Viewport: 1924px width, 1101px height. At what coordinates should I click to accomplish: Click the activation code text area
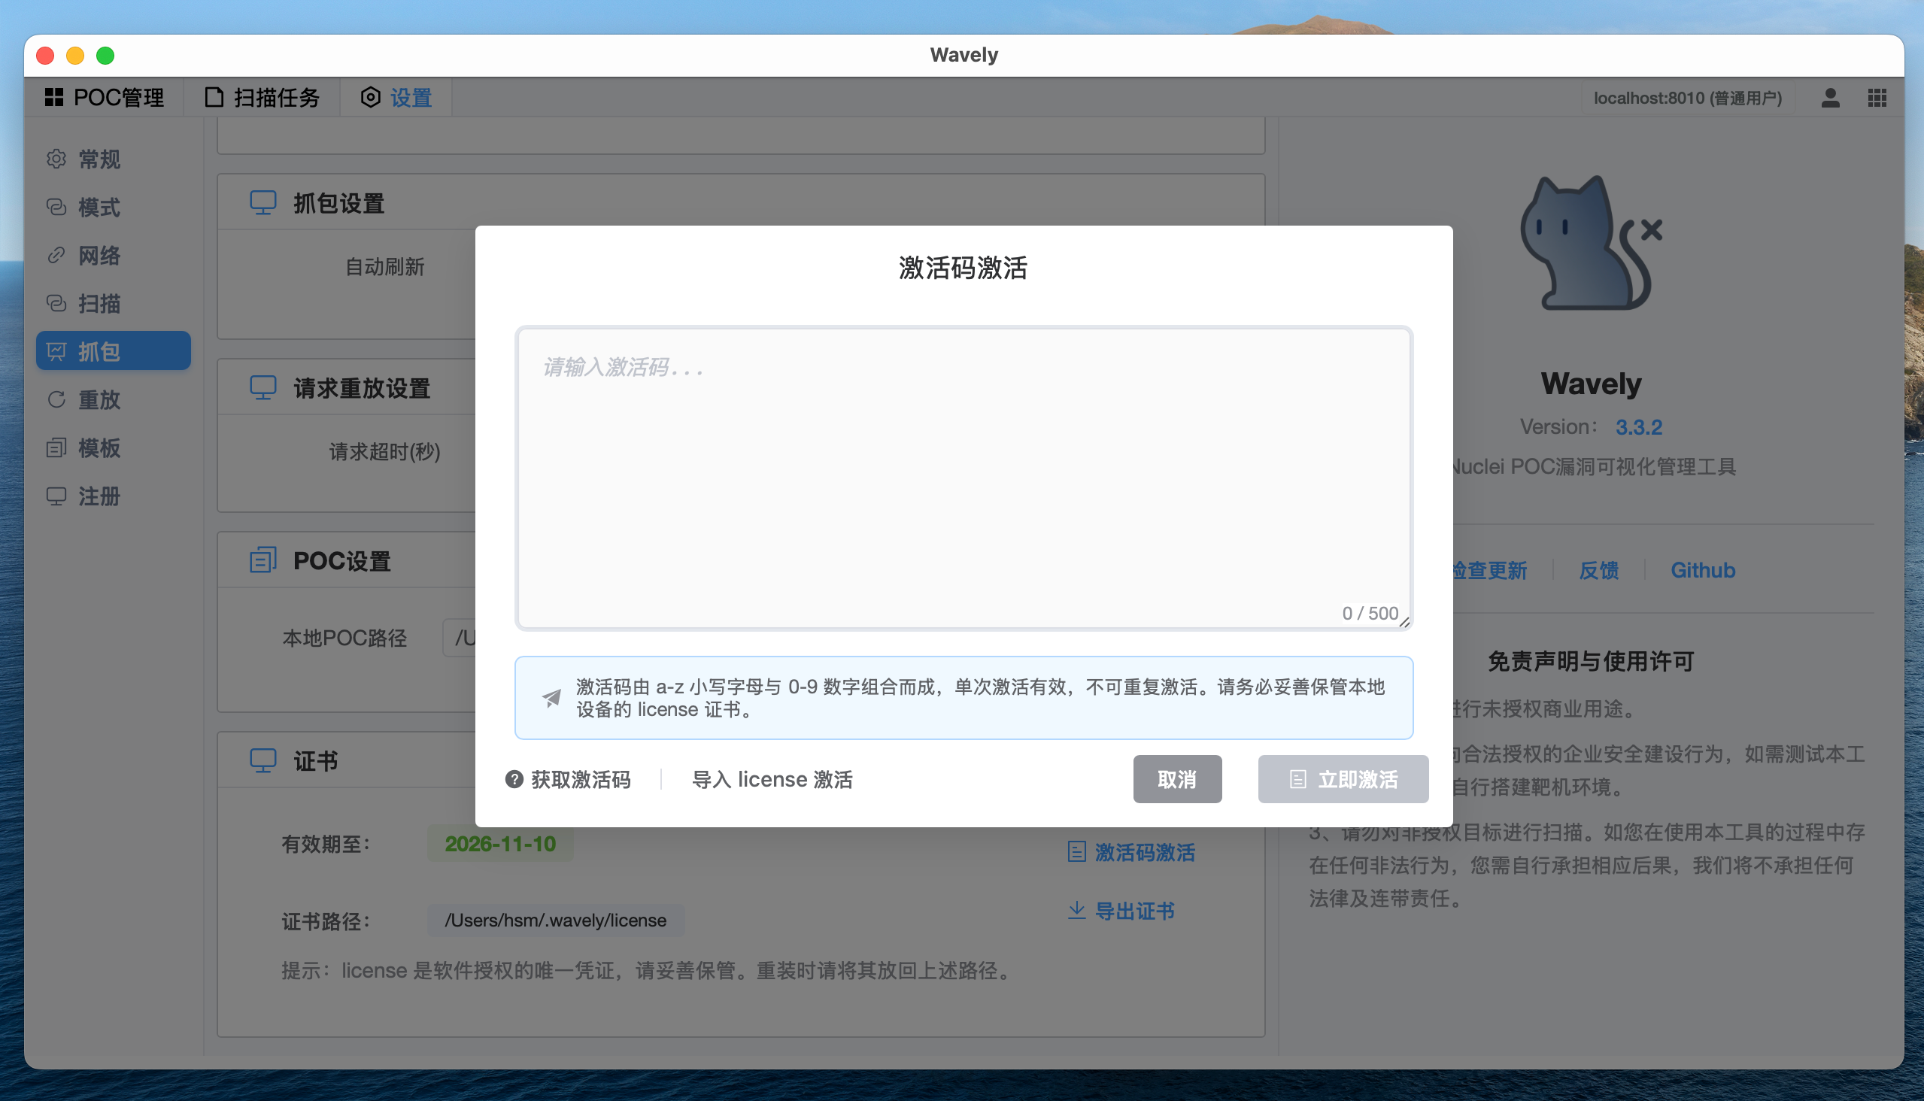pos(964,478)
